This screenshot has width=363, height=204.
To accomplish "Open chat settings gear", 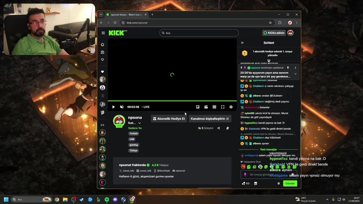I will (278, 183).
